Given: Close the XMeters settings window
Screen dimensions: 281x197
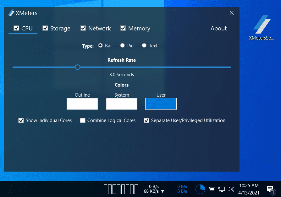Looking at the screenshot, I should pos(232,13).
